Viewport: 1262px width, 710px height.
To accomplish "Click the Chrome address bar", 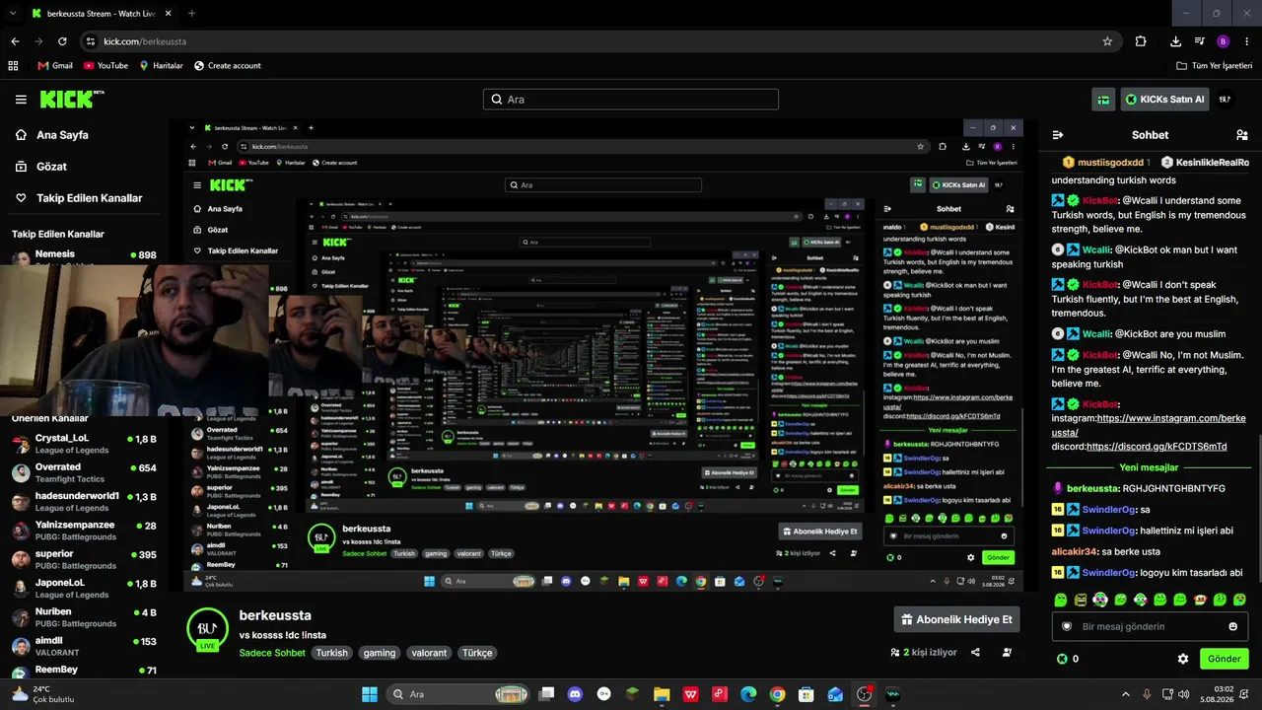I will click(600, 41).
